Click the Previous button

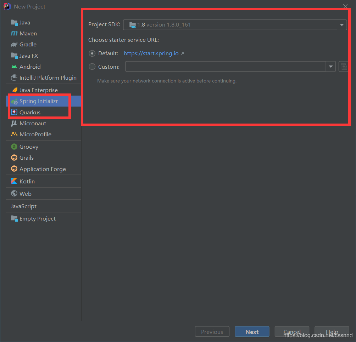[x=212, y=332]
